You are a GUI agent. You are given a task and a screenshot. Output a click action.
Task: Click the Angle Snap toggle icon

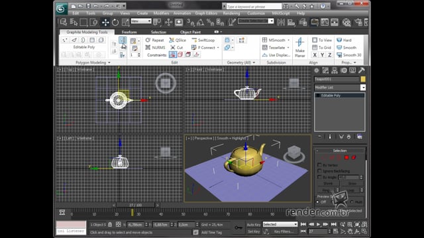click(x=200, y=22)
